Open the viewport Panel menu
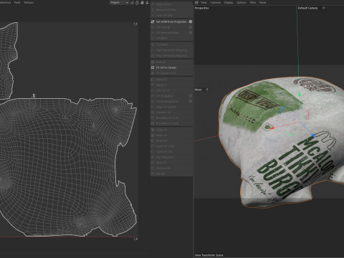The height and width of the screenshot is (258, 344). (x=262, y=3)
